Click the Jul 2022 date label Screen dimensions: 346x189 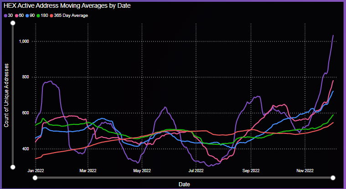195,171
